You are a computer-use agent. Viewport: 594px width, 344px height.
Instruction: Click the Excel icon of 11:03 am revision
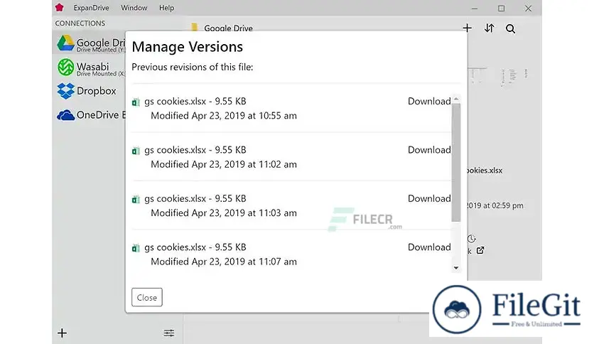click(x=136, y=199)
